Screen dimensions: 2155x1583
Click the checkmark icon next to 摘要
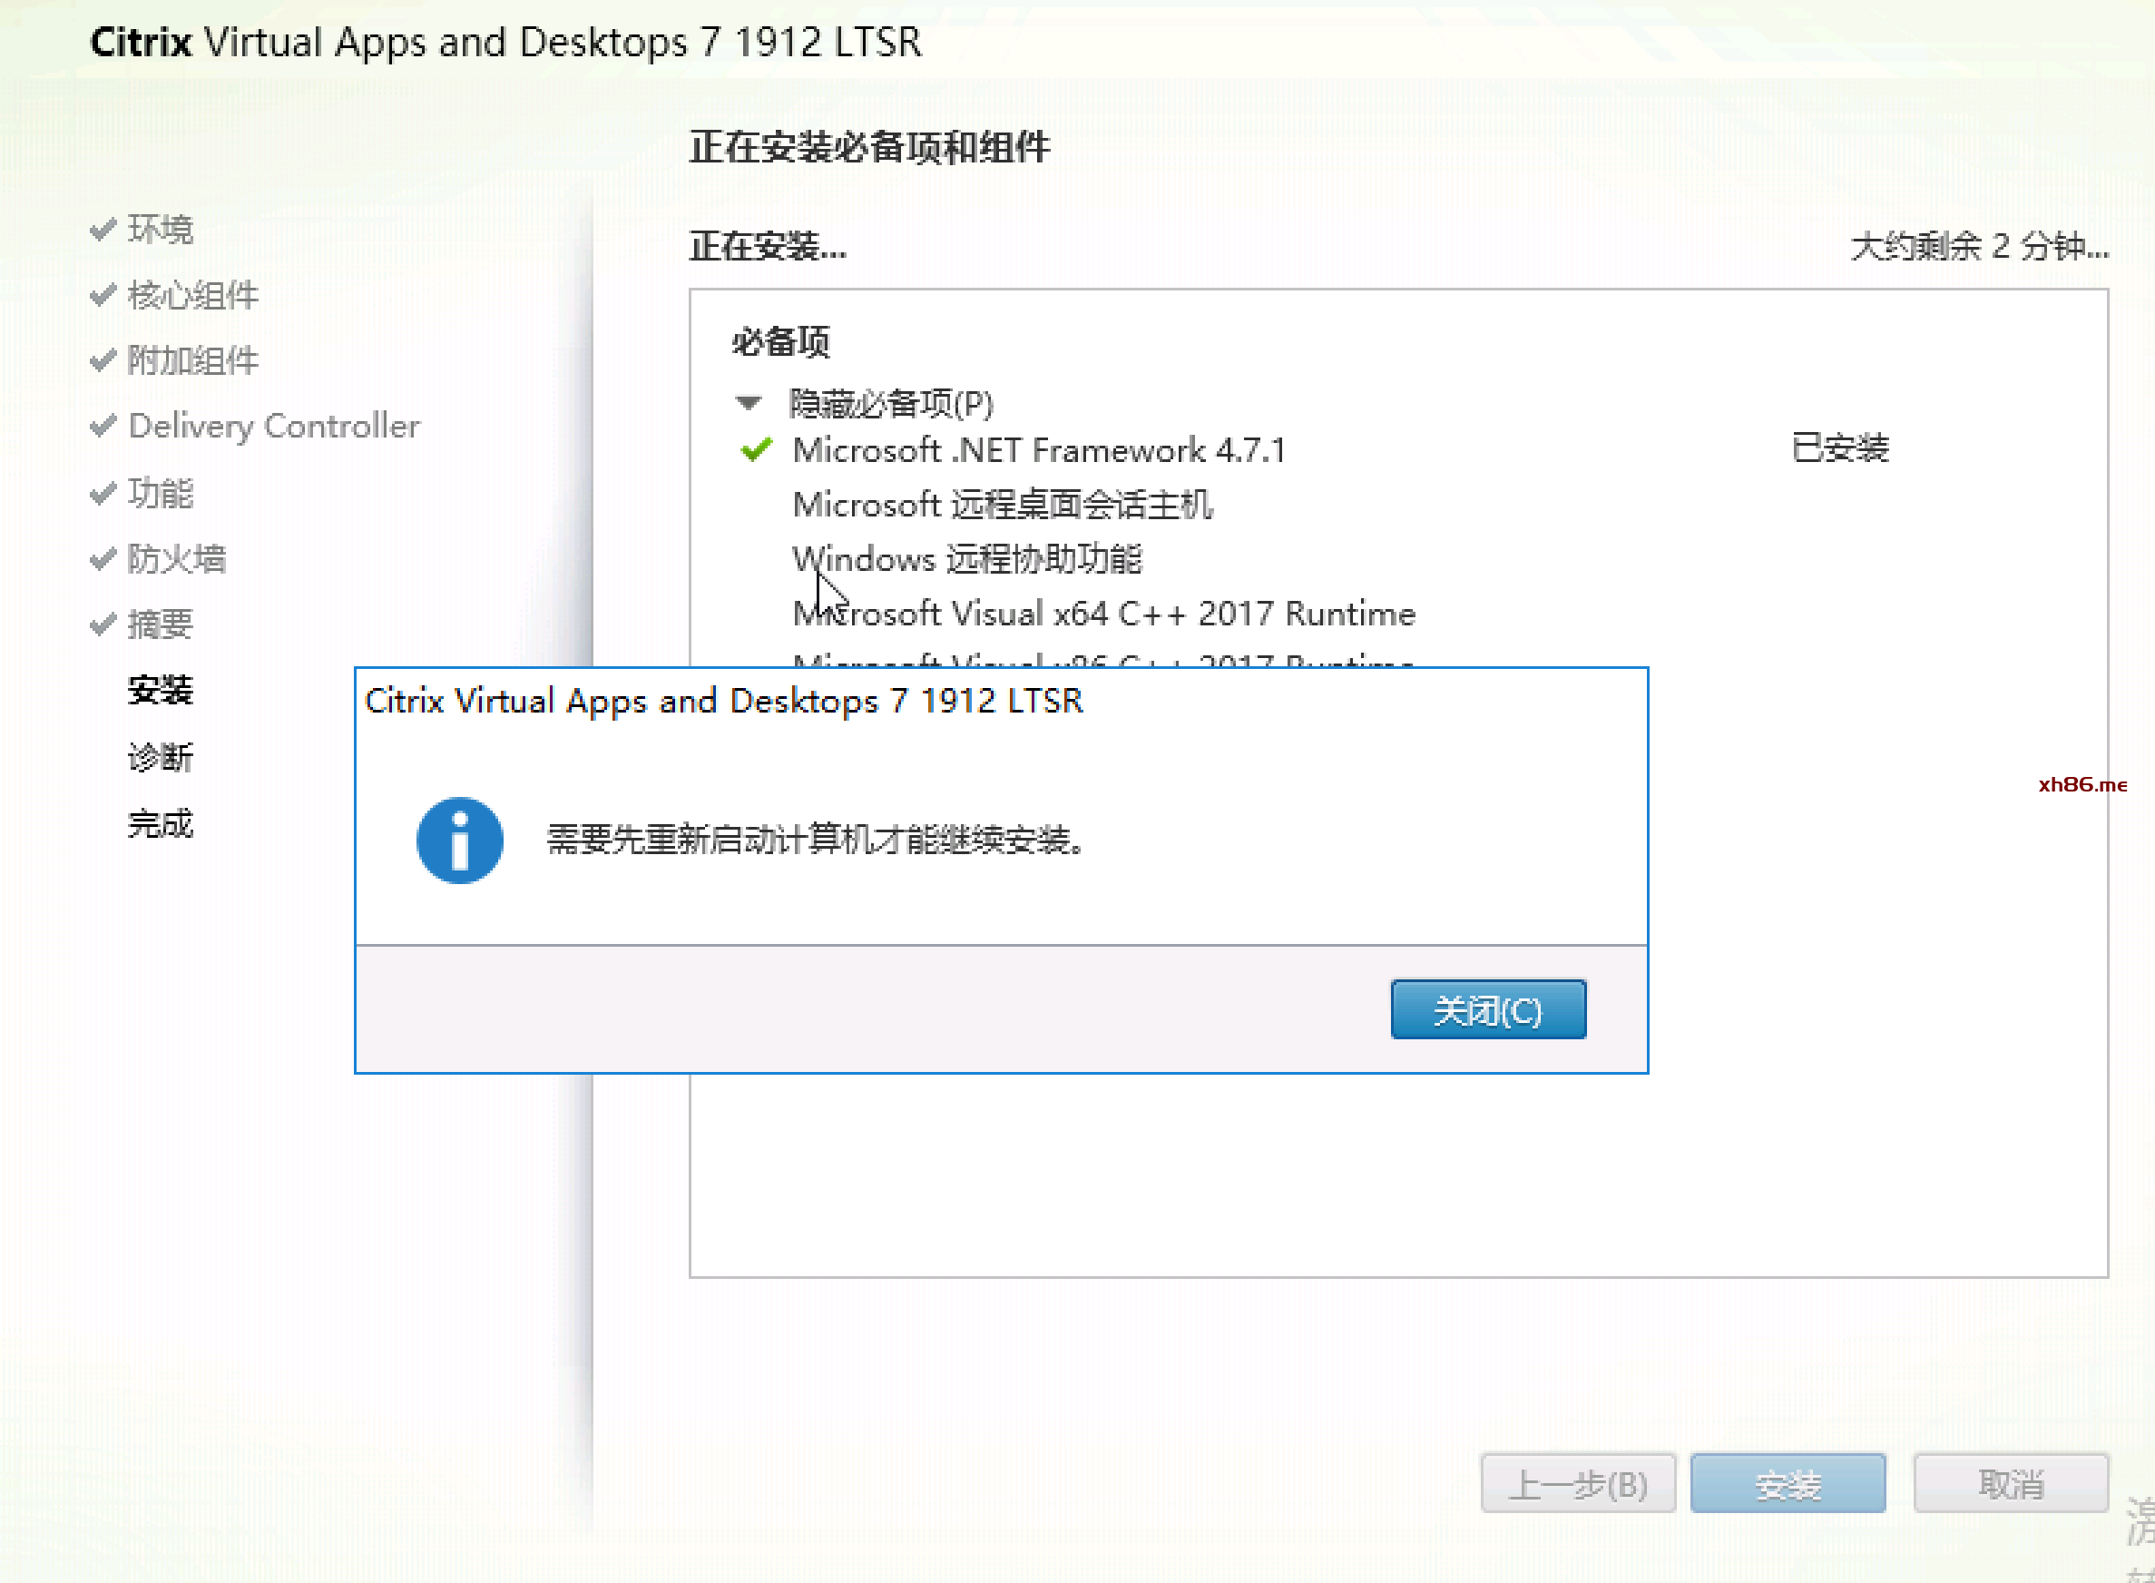click(103, 624)
